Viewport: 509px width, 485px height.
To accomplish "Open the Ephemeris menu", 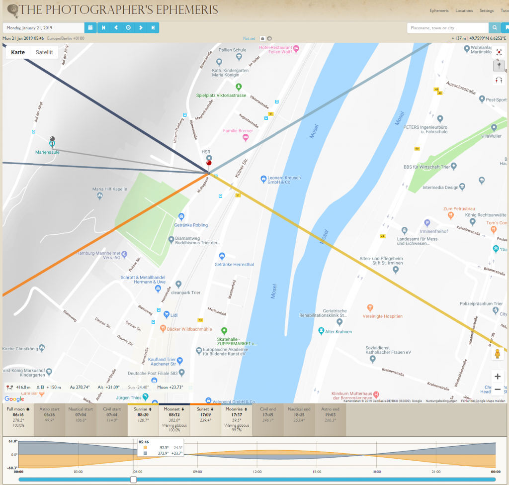I will tap(439, 11).
